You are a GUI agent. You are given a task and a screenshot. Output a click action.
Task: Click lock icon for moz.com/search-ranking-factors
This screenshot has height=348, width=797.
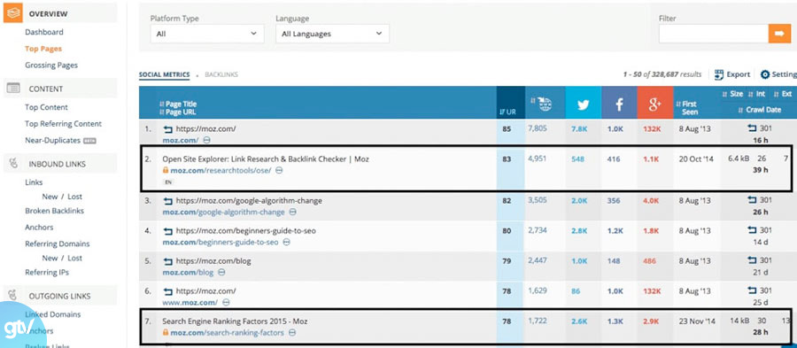(x=166, y=333)
